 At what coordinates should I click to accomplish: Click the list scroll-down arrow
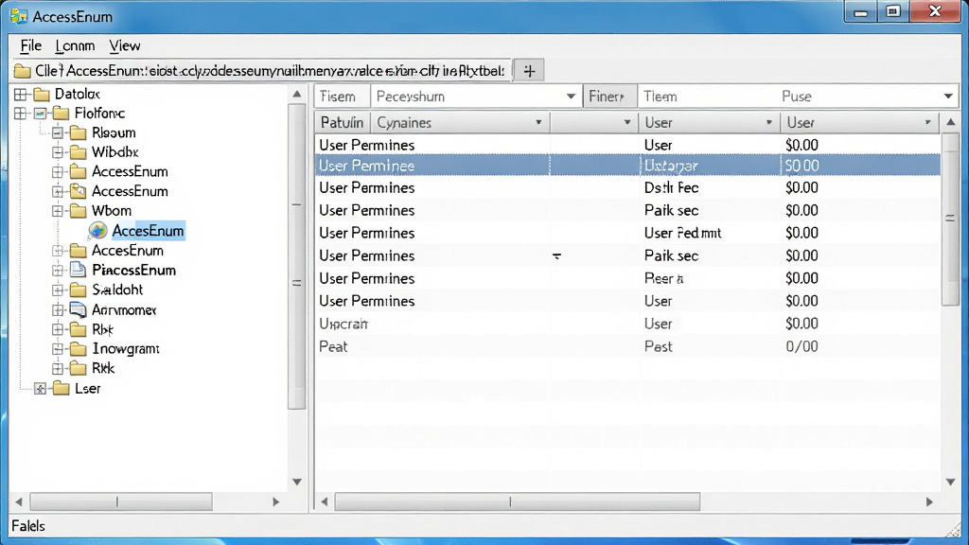[x=950, y=482]
